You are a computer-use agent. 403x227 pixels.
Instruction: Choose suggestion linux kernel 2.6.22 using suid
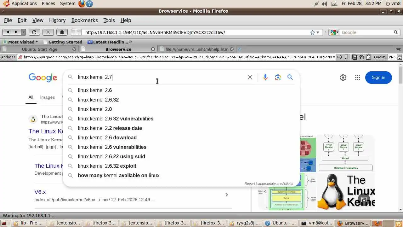pos(181,156)
